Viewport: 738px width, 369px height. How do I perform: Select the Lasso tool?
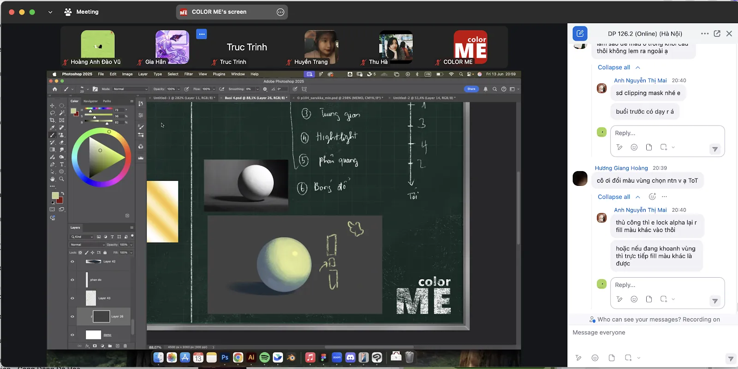pyautogui.click(x=52, y=113)
